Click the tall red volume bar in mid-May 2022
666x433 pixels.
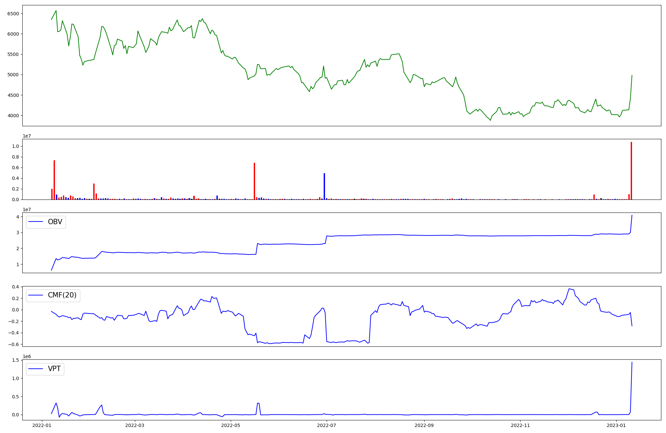click(x=254, y=181)
